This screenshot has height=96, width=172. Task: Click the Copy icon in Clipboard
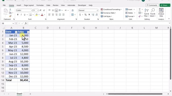tap(10, 13)
